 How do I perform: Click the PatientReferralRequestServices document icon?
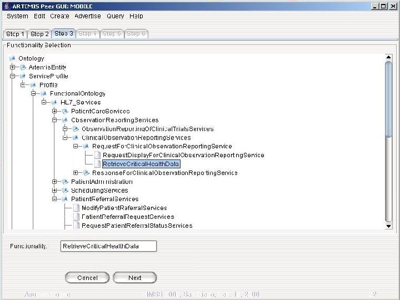(76, 217)
